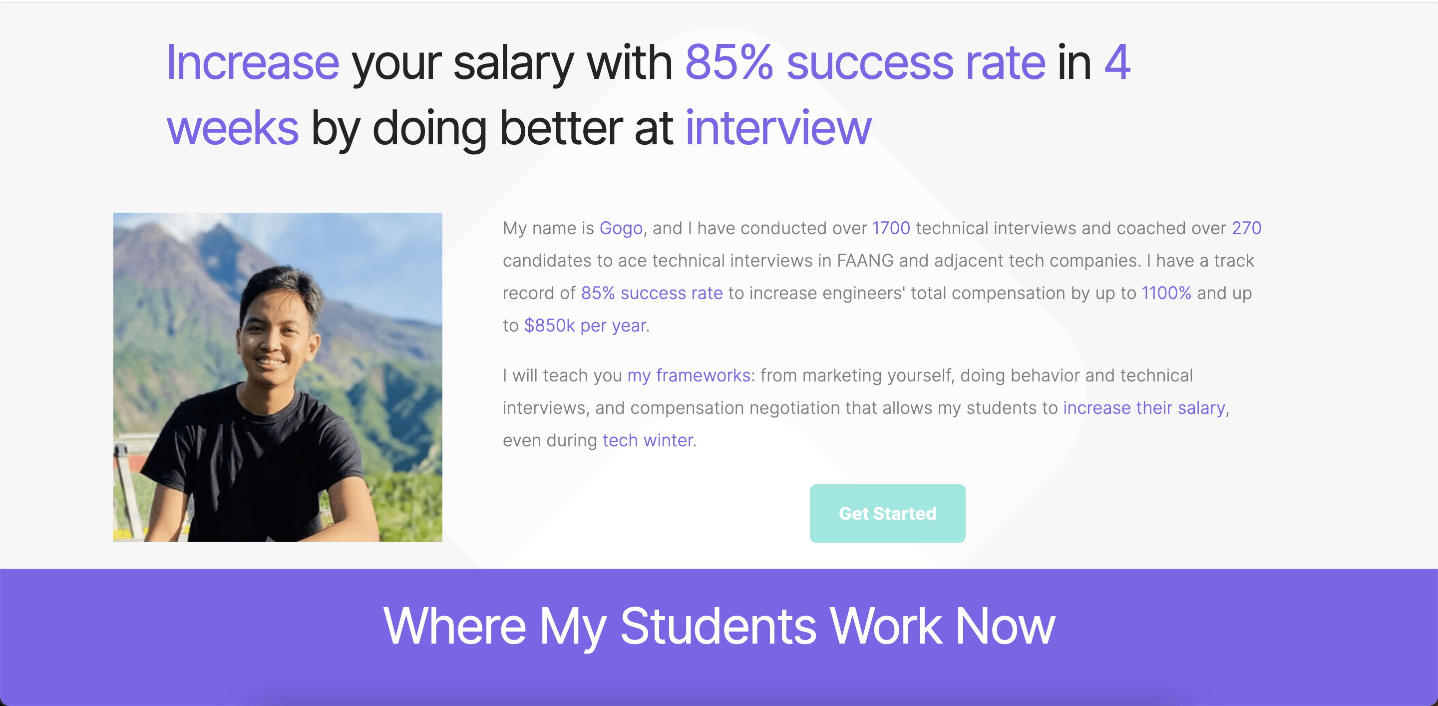Click the 'tech winter' highlighted phrase
Screen dimensions: 1438x706
pos(648,440)
